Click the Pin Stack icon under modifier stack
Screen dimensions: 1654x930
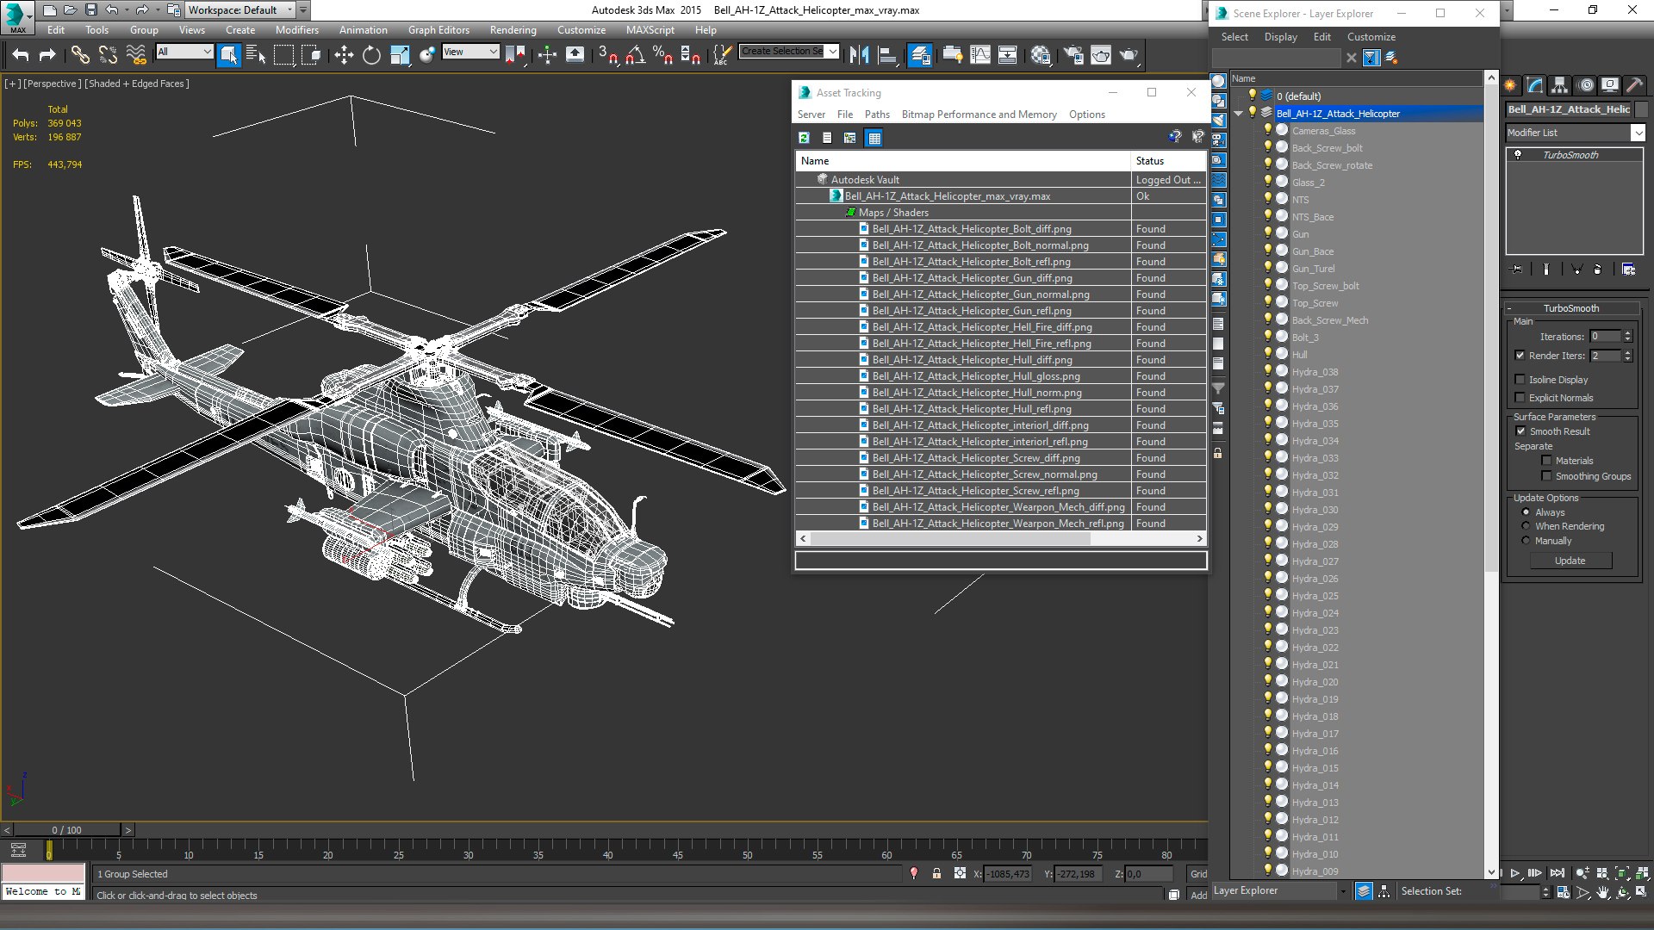[x=1517, y=270]
